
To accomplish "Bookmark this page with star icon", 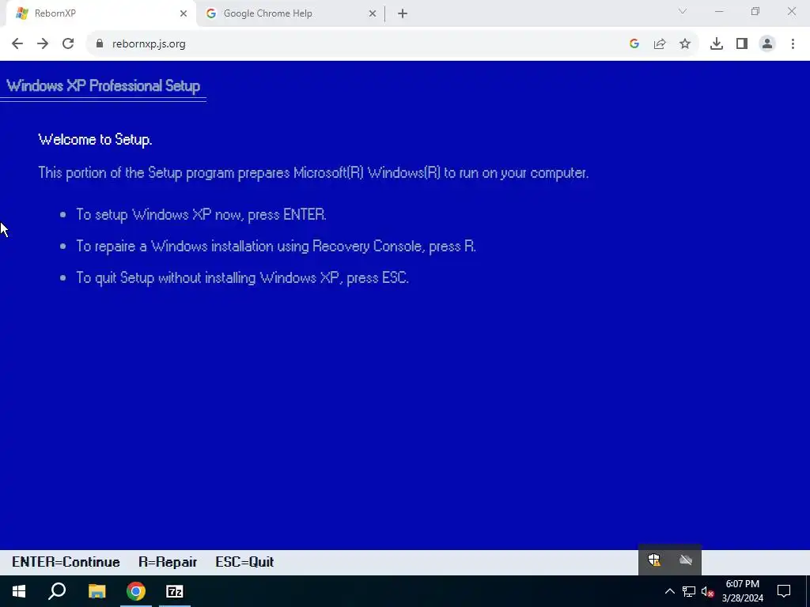I will 685,43.
